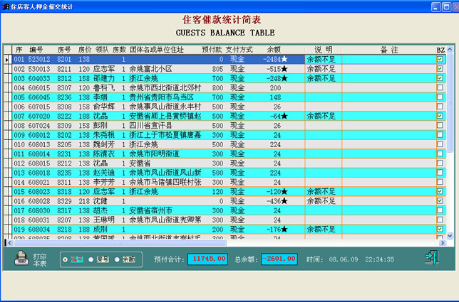Uncheck the BZ checkbox for row 001
The width and height of the screenshot is (459, 302).
pos(440,60)
